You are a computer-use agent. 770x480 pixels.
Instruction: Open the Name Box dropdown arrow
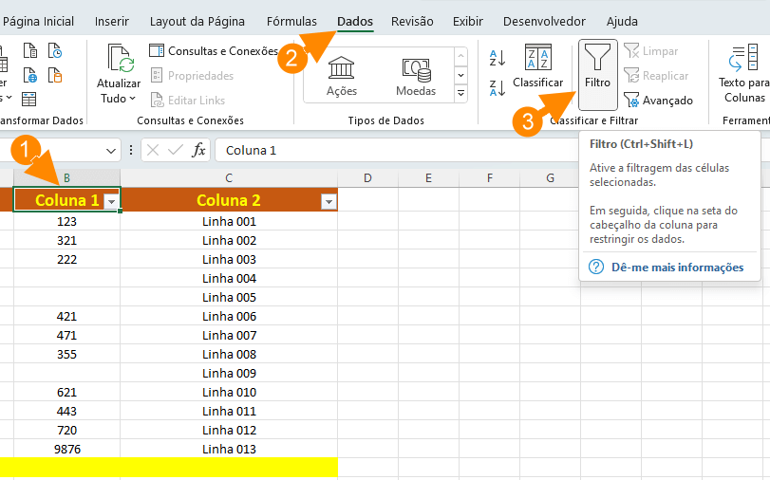111,151
